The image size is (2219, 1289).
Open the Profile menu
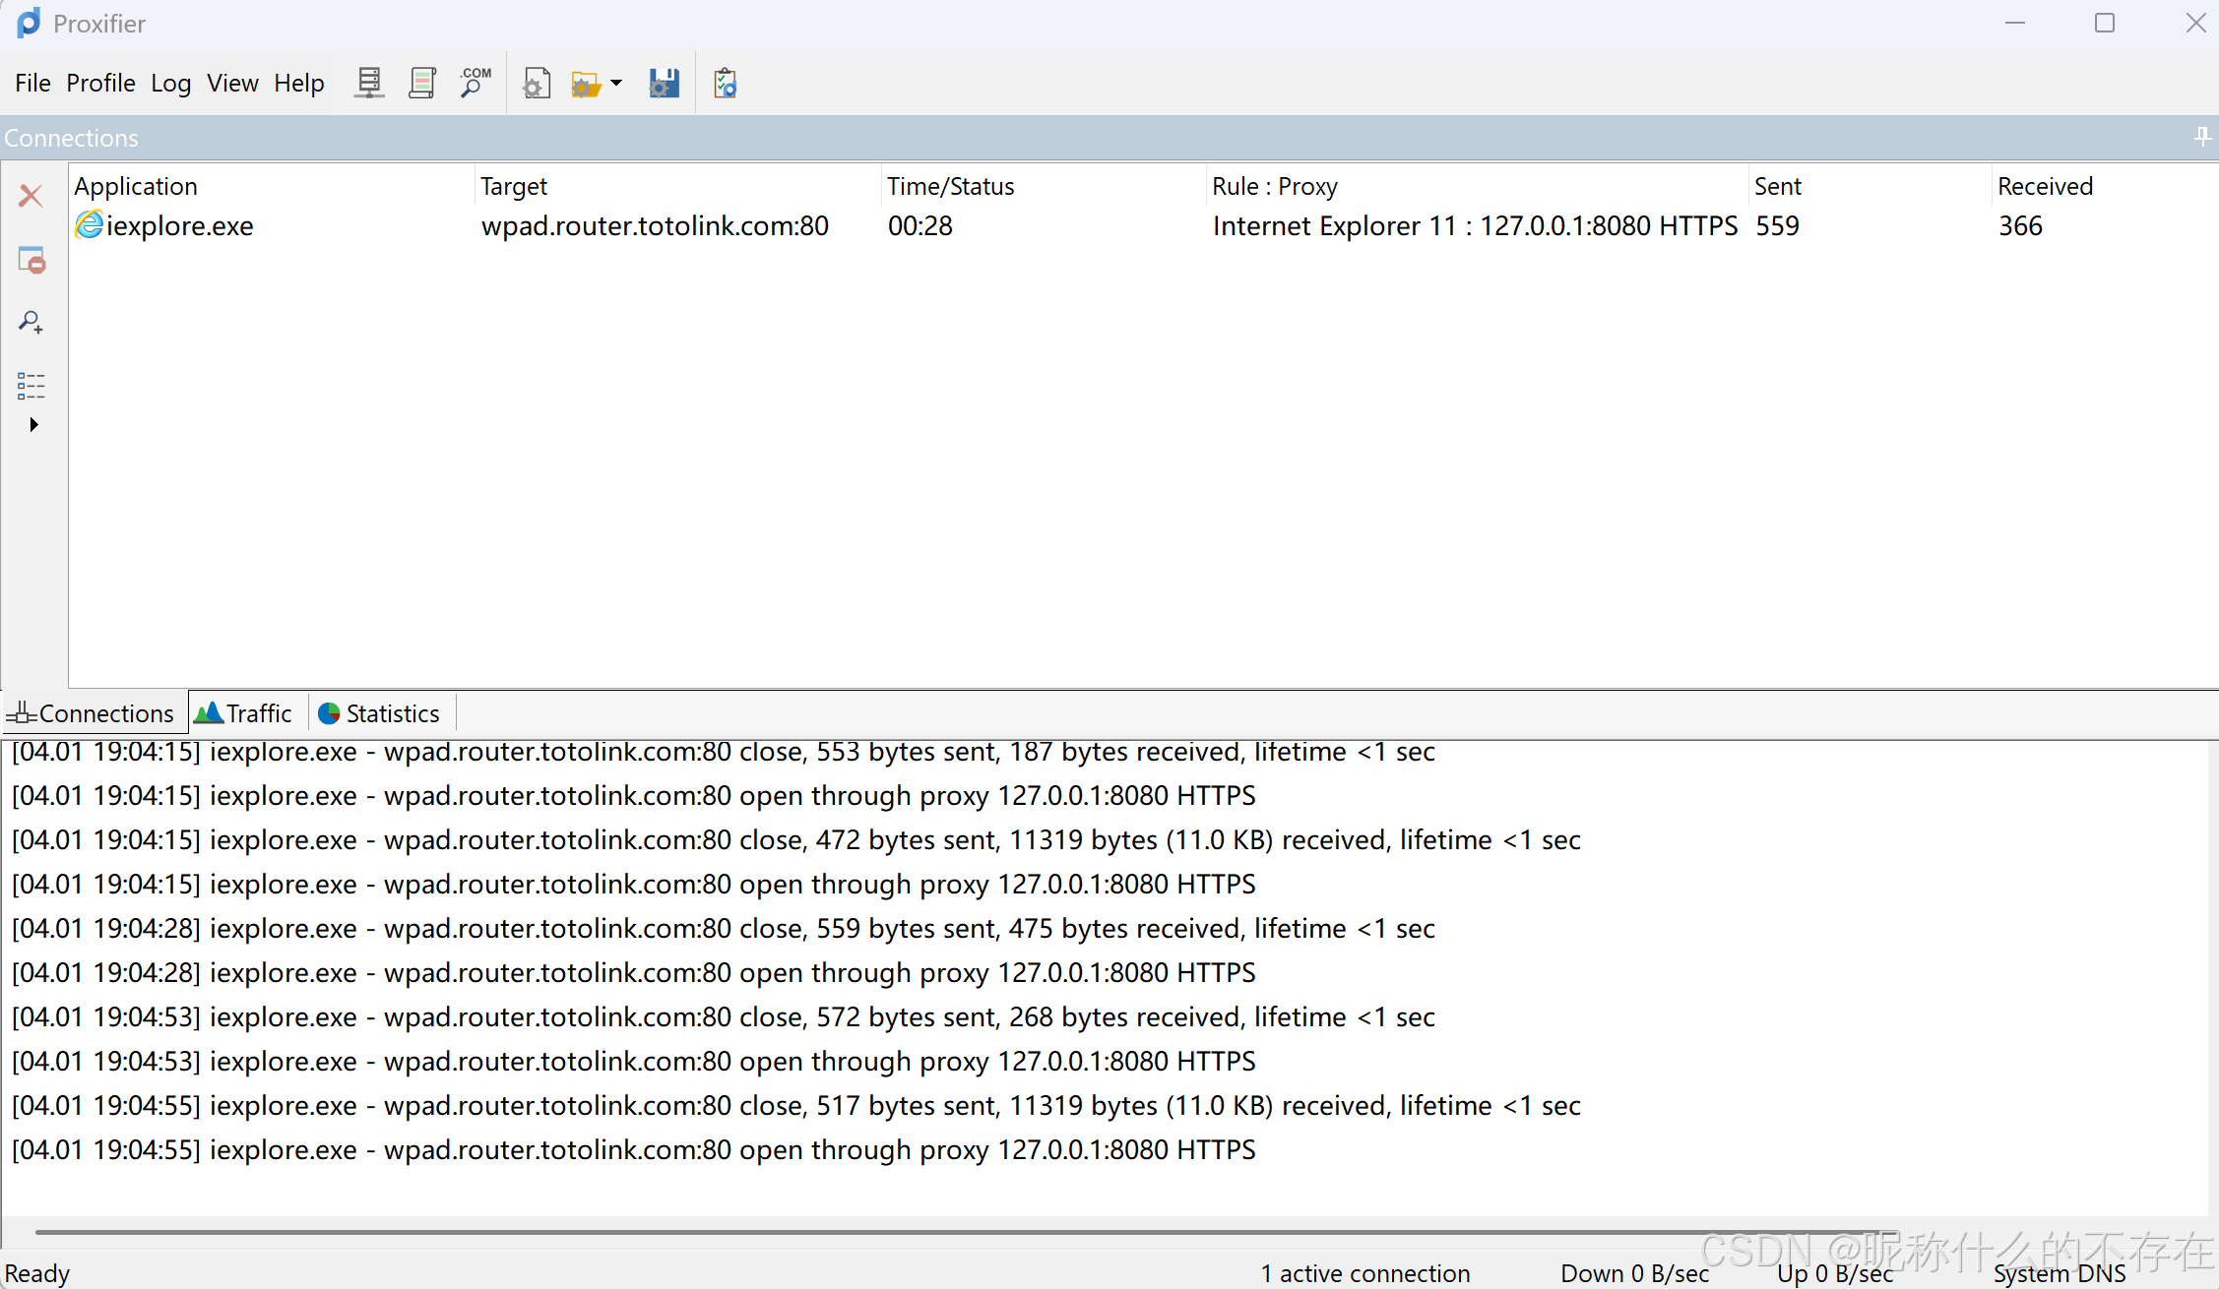100,83
